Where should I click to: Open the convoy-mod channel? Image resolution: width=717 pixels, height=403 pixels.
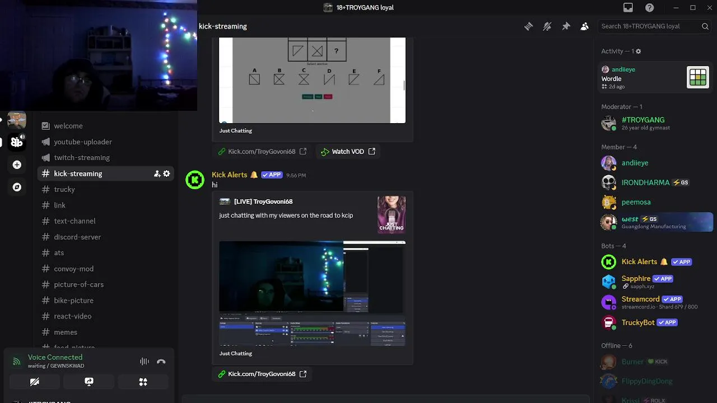[106, 269]
